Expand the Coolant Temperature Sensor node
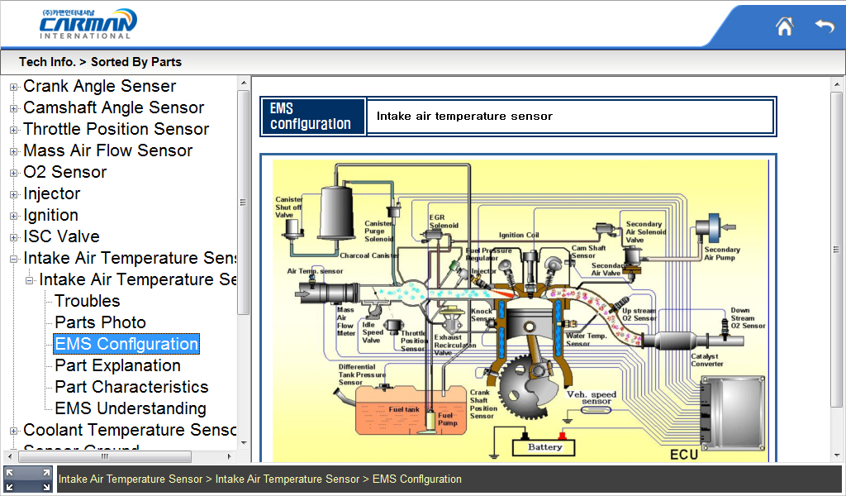The image size is (846, 496). [x=14, y=431]
